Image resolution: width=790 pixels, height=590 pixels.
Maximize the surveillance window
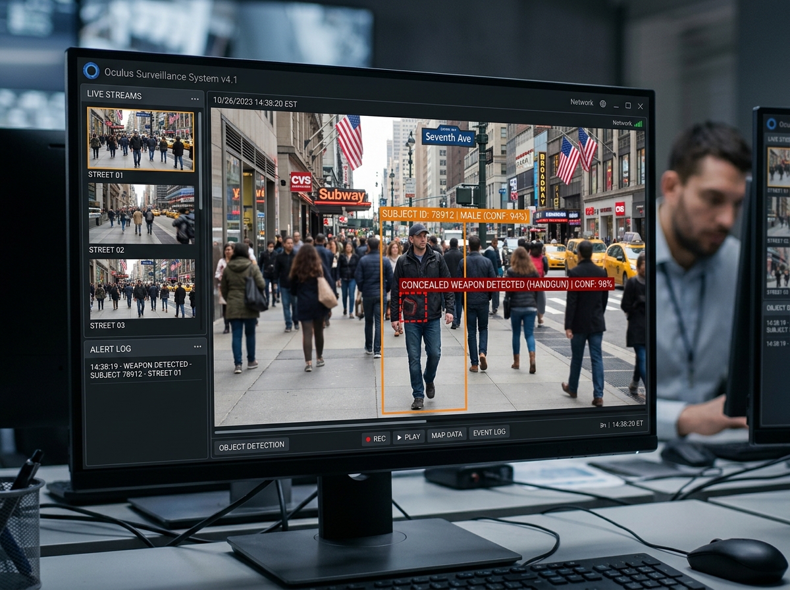coord(628,105)
